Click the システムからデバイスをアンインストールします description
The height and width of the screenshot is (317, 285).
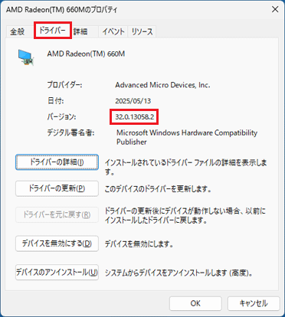point(179,273)
